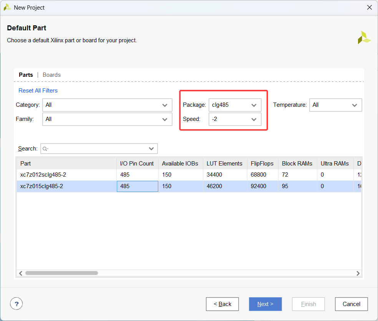The height and width of the screenshot is (321, 378).
Task: Select part xc7z015clg485-2 row
Action: (x=189, y=186)
